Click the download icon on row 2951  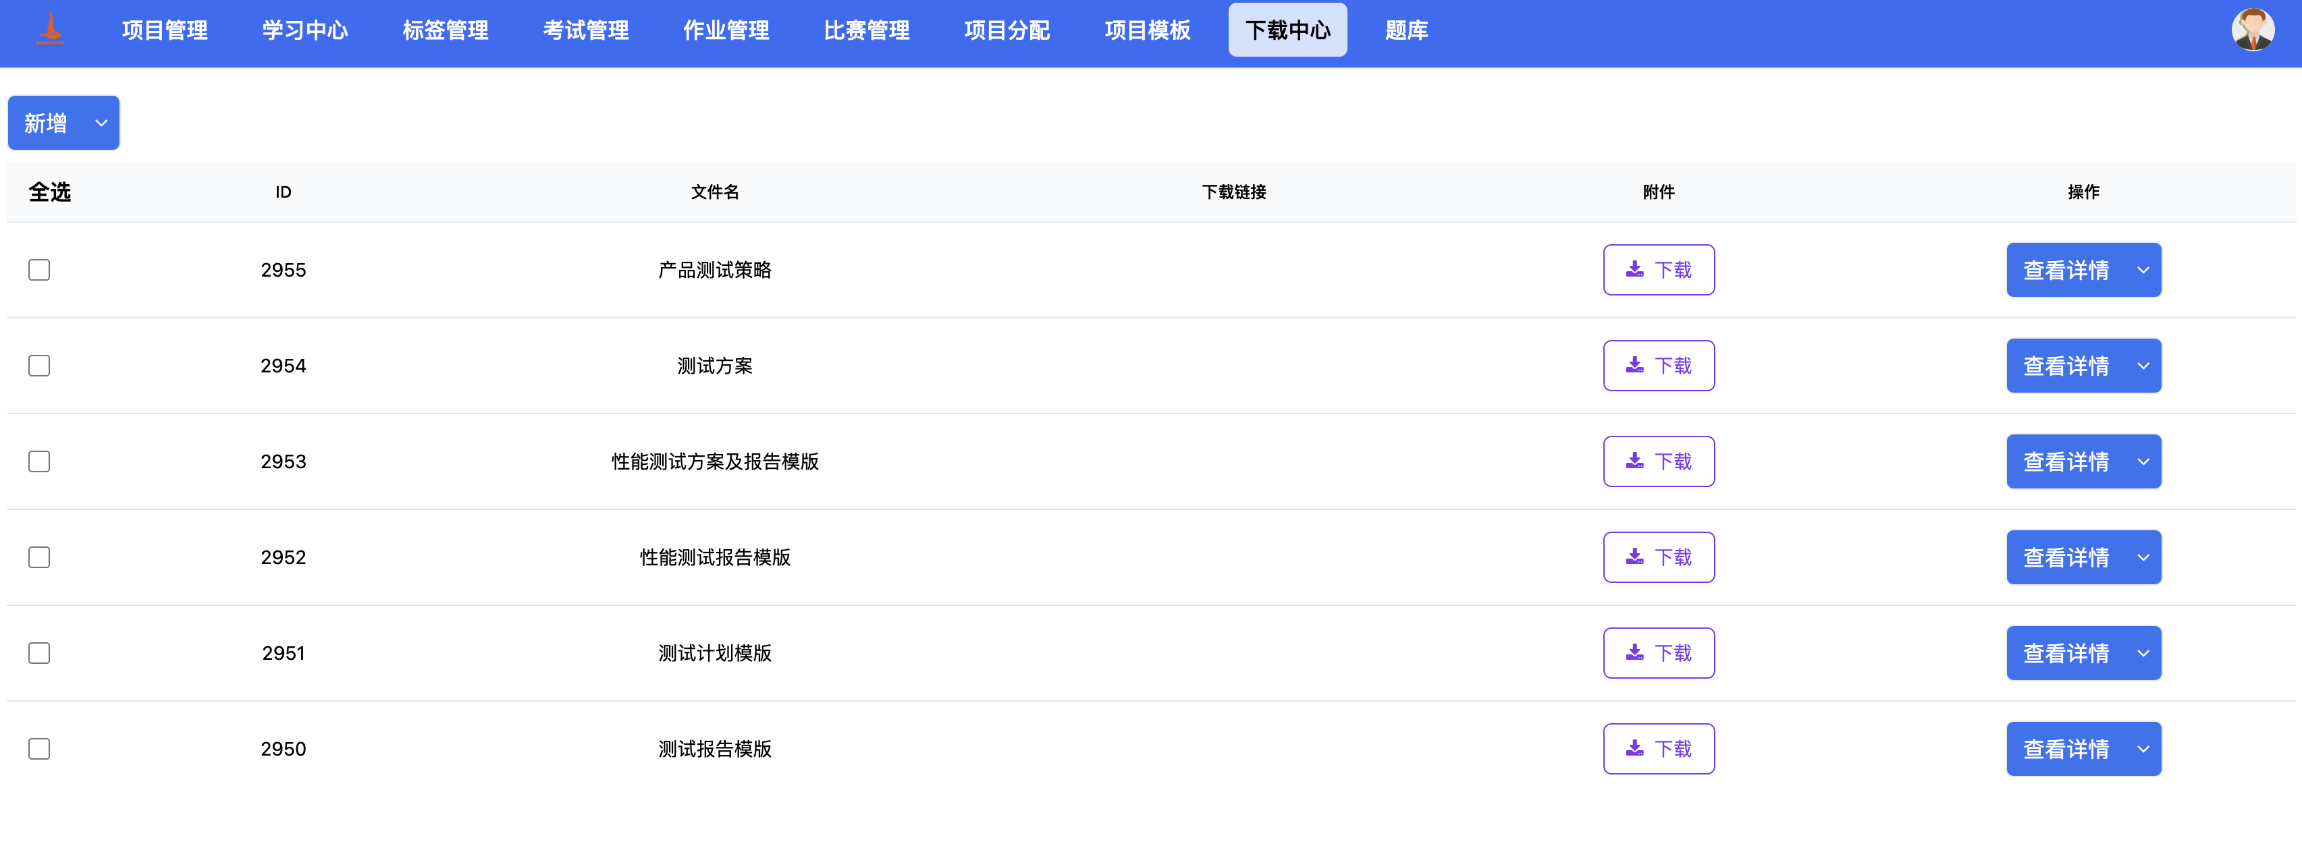coord(1634,652)
